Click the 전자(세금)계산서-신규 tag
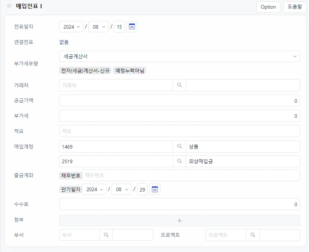Viewport: 309px width, 252px height. click(x=85, y=71)
